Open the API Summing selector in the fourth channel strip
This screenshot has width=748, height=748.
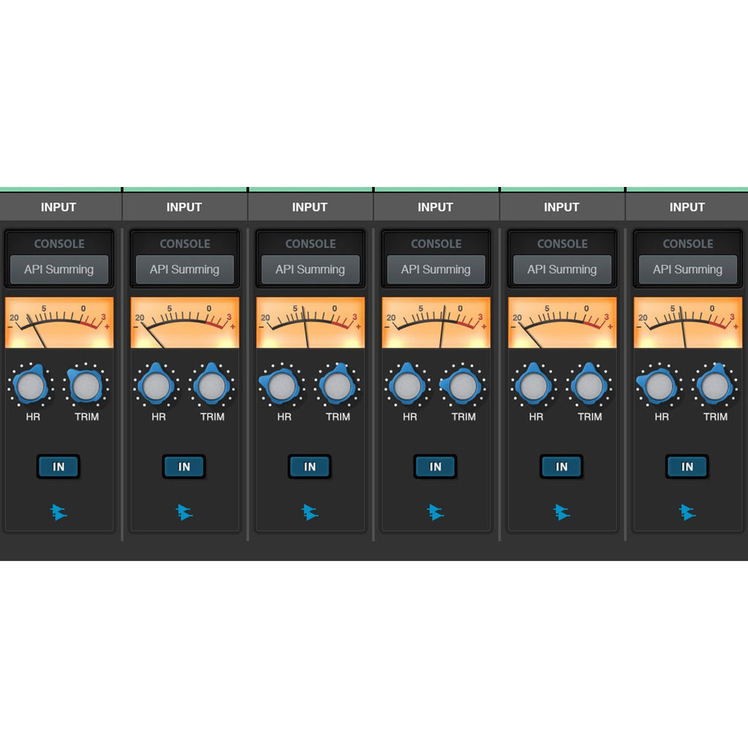436,270
